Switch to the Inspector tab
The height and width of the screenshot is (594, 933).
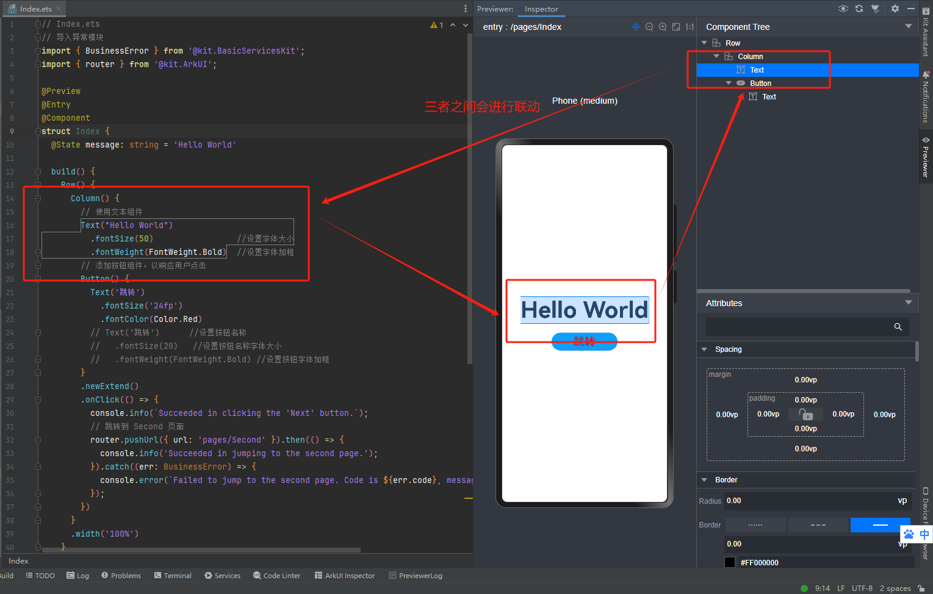pos(541,9)
